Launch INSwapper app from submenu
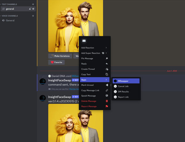Screen dimensions: 185x142 [126, 81]
